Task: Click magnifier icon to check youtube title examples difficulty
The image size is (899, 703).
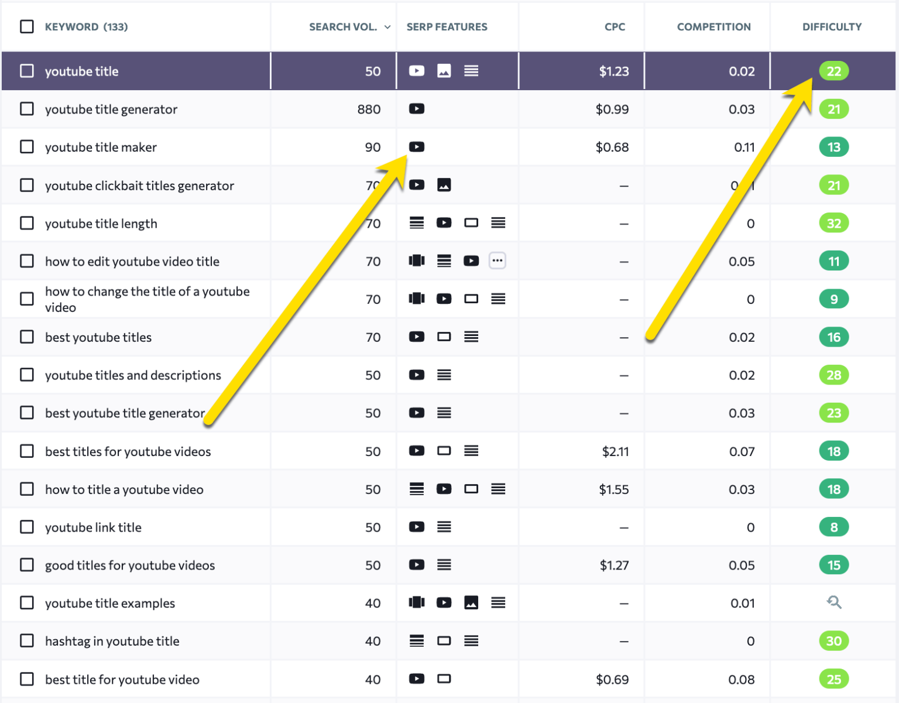Action: click(x=833, y=602)
